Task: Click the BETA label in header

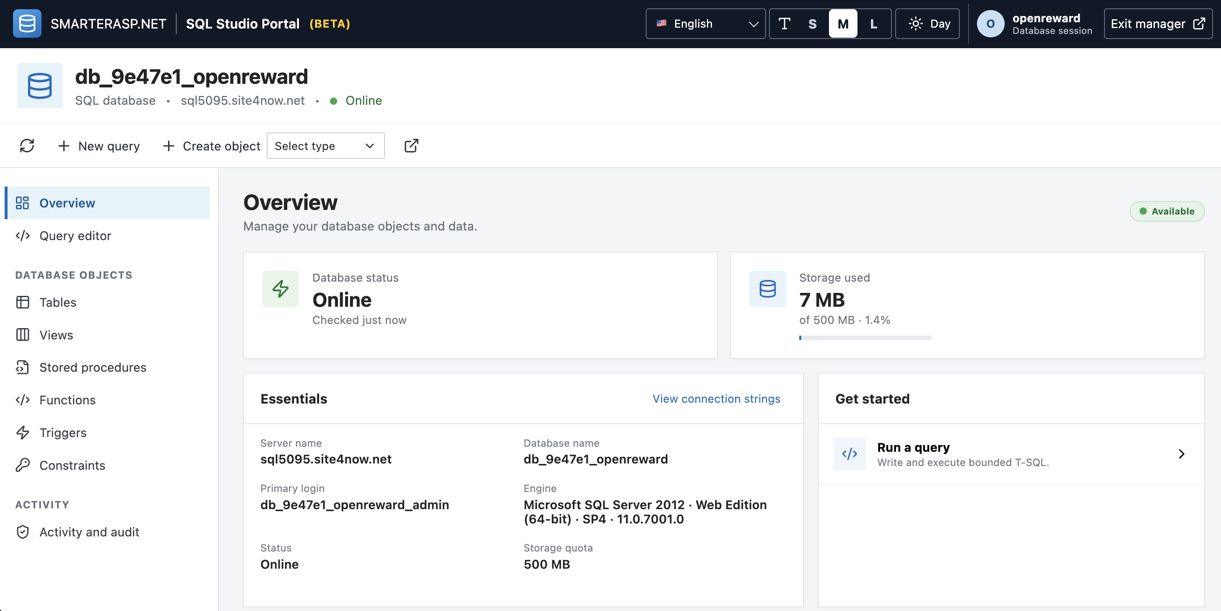Action: pos(330,24)
